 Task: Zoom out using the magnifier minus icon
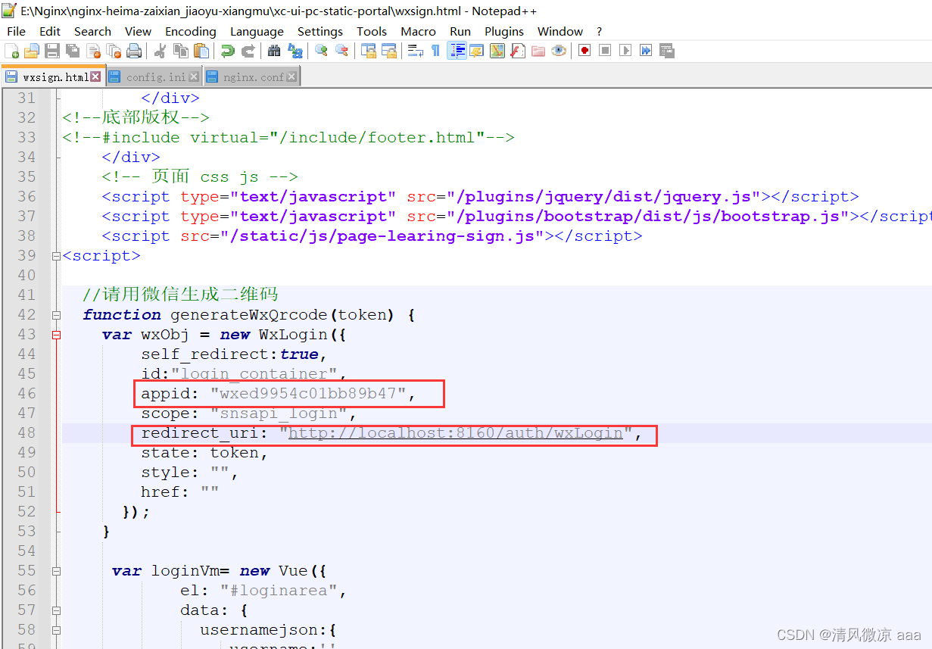click(x=342, y=51)
